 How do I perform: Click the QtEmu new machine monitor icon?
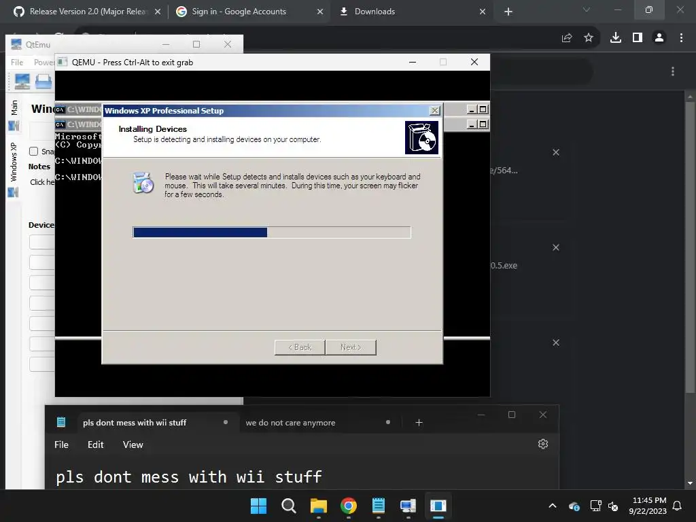[22, 82]
